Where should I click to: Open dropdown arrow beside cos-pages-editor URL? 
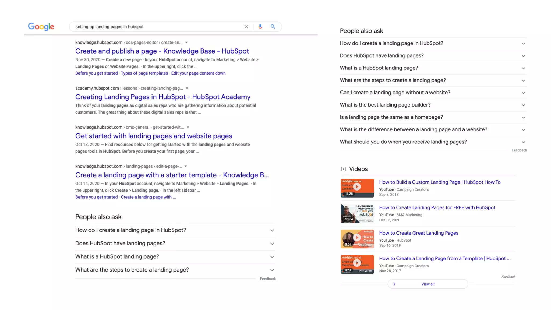[186, 43]
